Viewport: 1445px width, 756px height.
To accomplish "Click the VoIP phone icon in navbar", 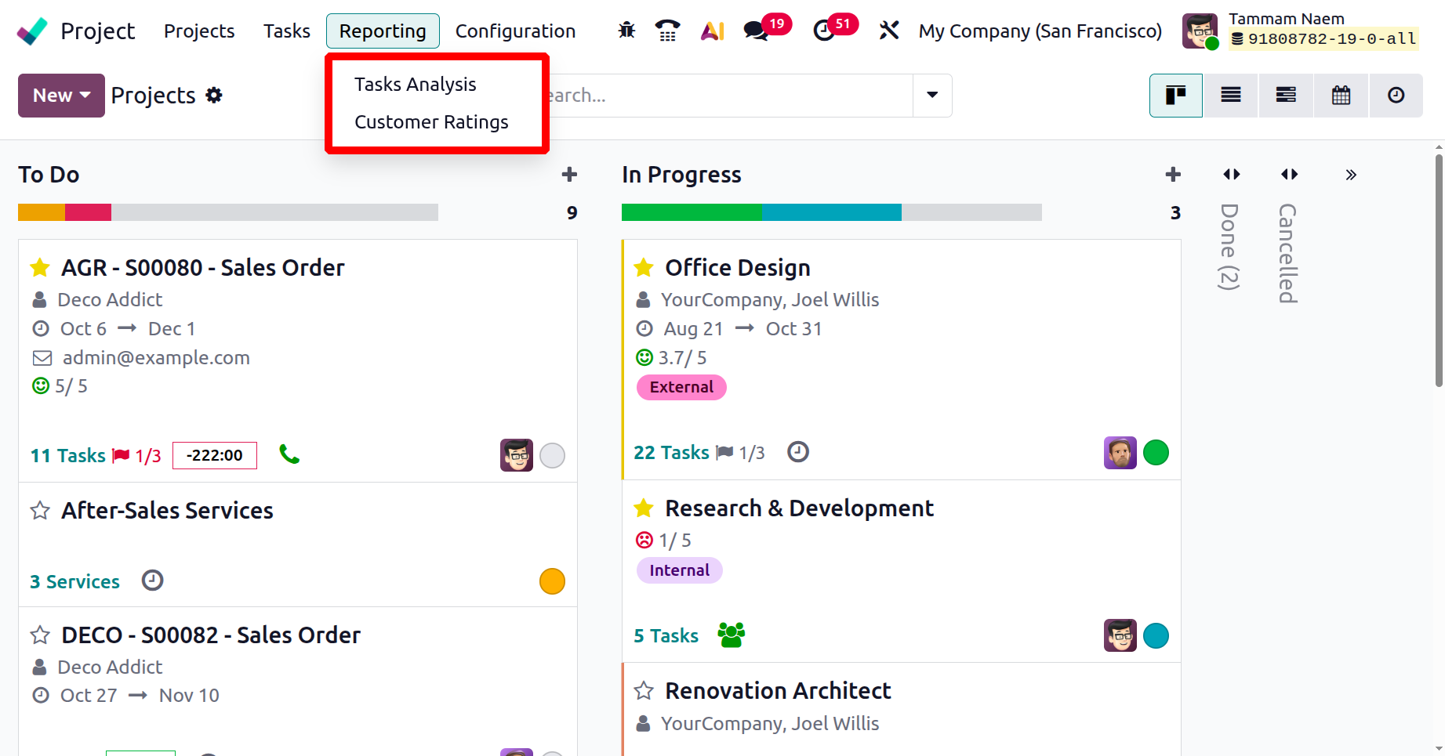I will coord(667,31).
